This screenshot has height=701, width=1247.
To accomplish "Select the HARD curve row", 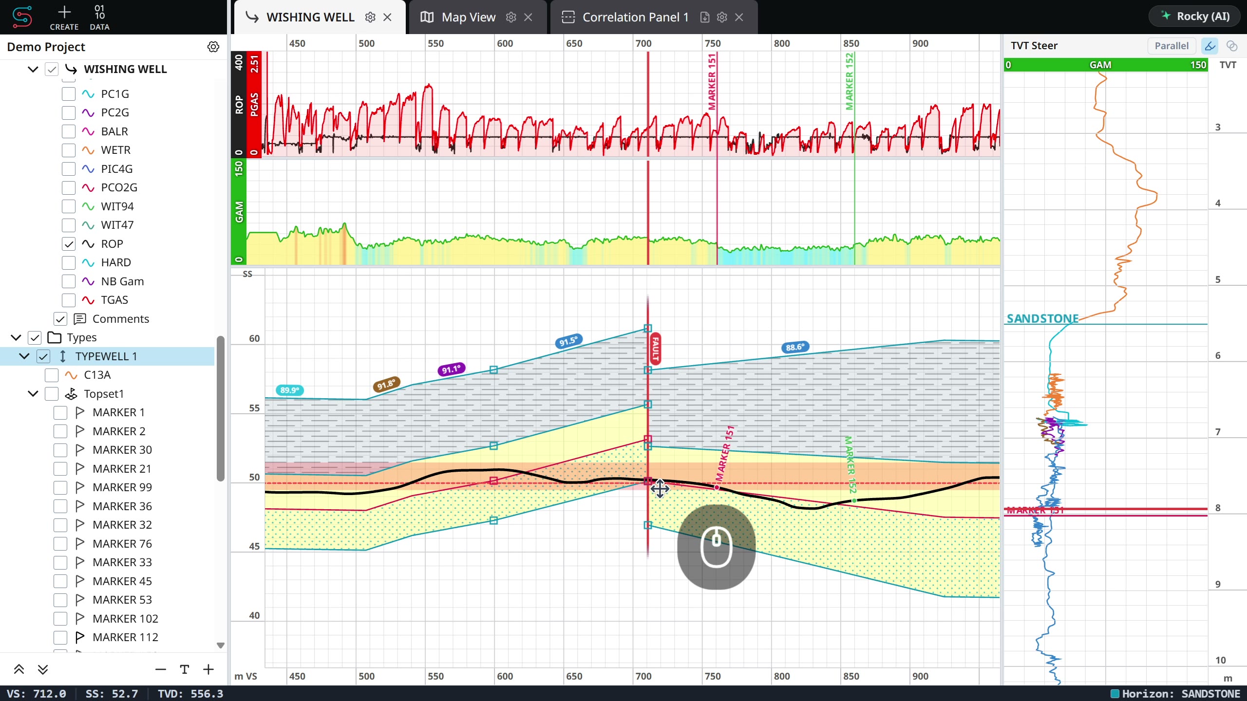I will 107,262.
